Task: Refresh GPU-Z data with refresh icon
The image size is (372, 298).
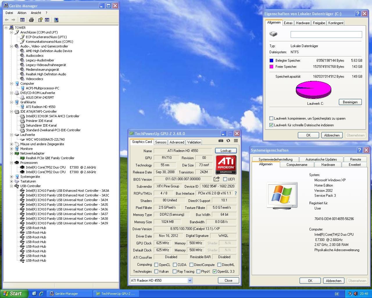Action: coord(228,141)
